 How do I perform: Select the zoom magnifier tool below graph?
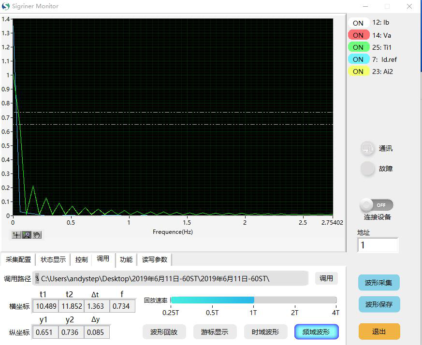tap(27, 235)
